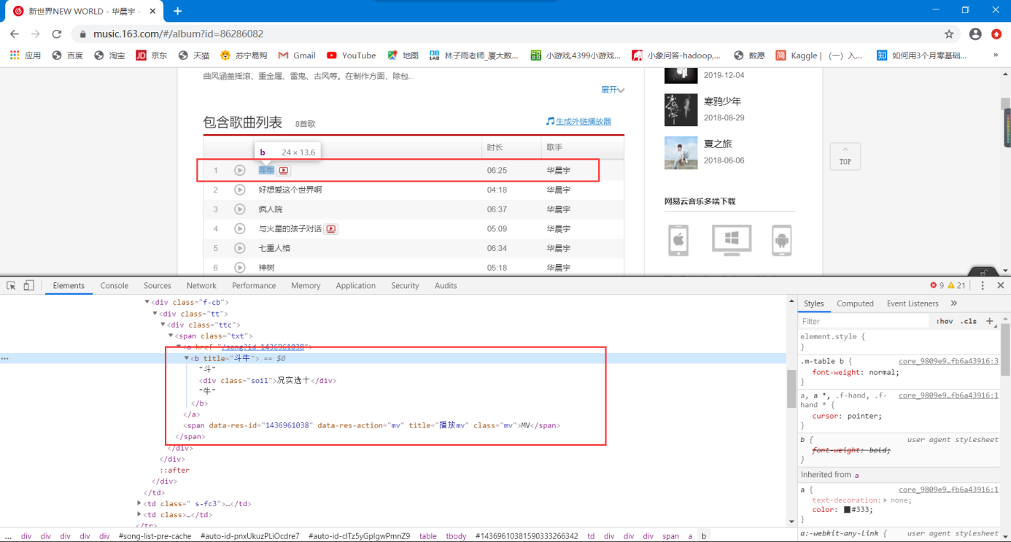Open the Kaggle bookmark
Screen dimensions: 1011x542
[x=819, y=55]
